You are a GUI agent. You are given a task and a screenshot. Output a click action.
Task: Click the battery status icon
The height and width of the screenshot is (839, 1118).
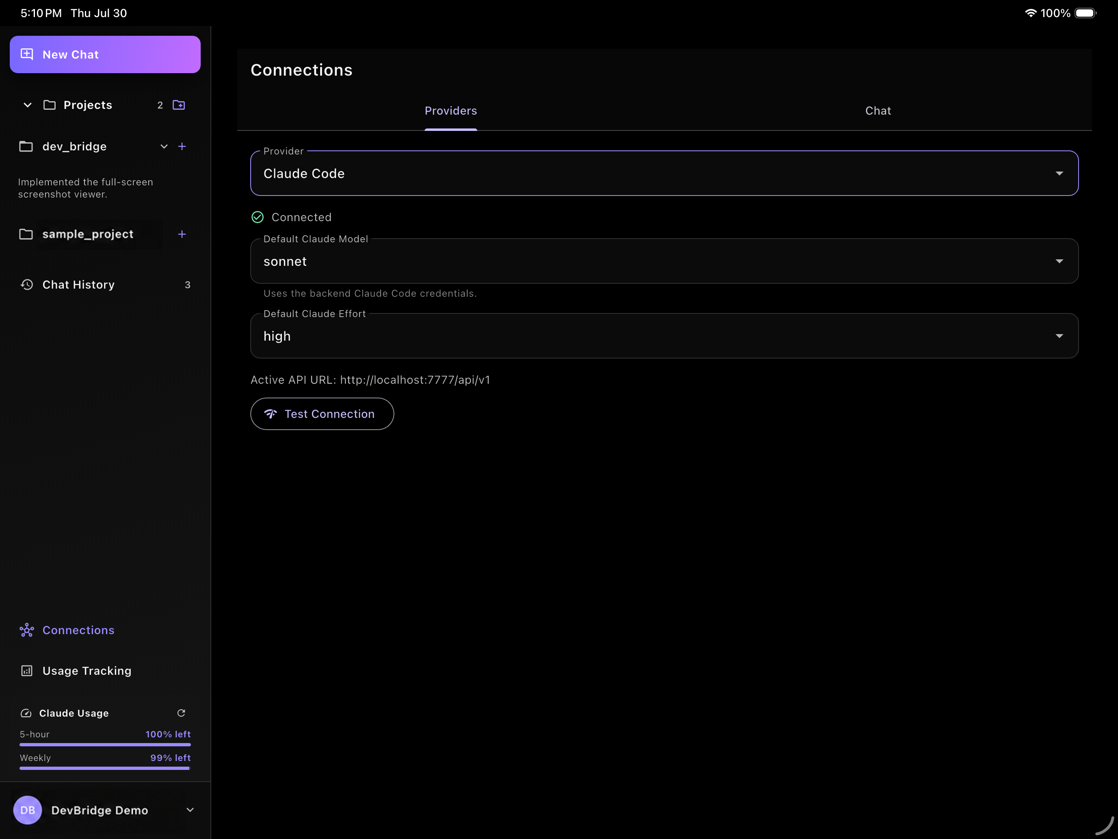click(1085, 13)
